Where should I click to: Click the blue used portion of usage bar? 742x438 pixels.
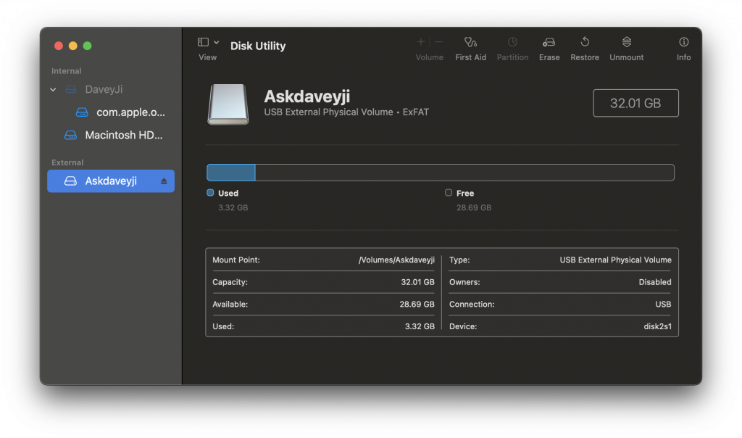231,173
